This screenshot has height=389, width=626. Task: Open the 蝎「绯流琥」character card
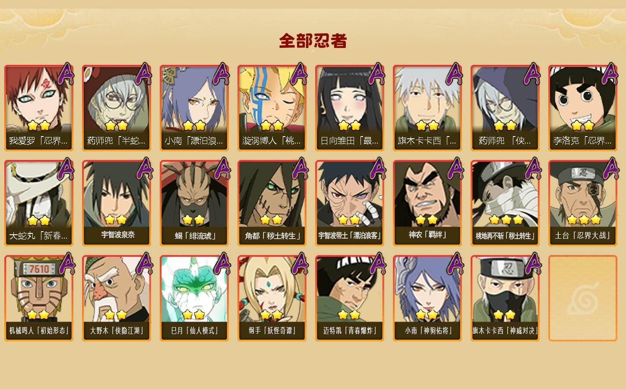[x=194, y=203]
